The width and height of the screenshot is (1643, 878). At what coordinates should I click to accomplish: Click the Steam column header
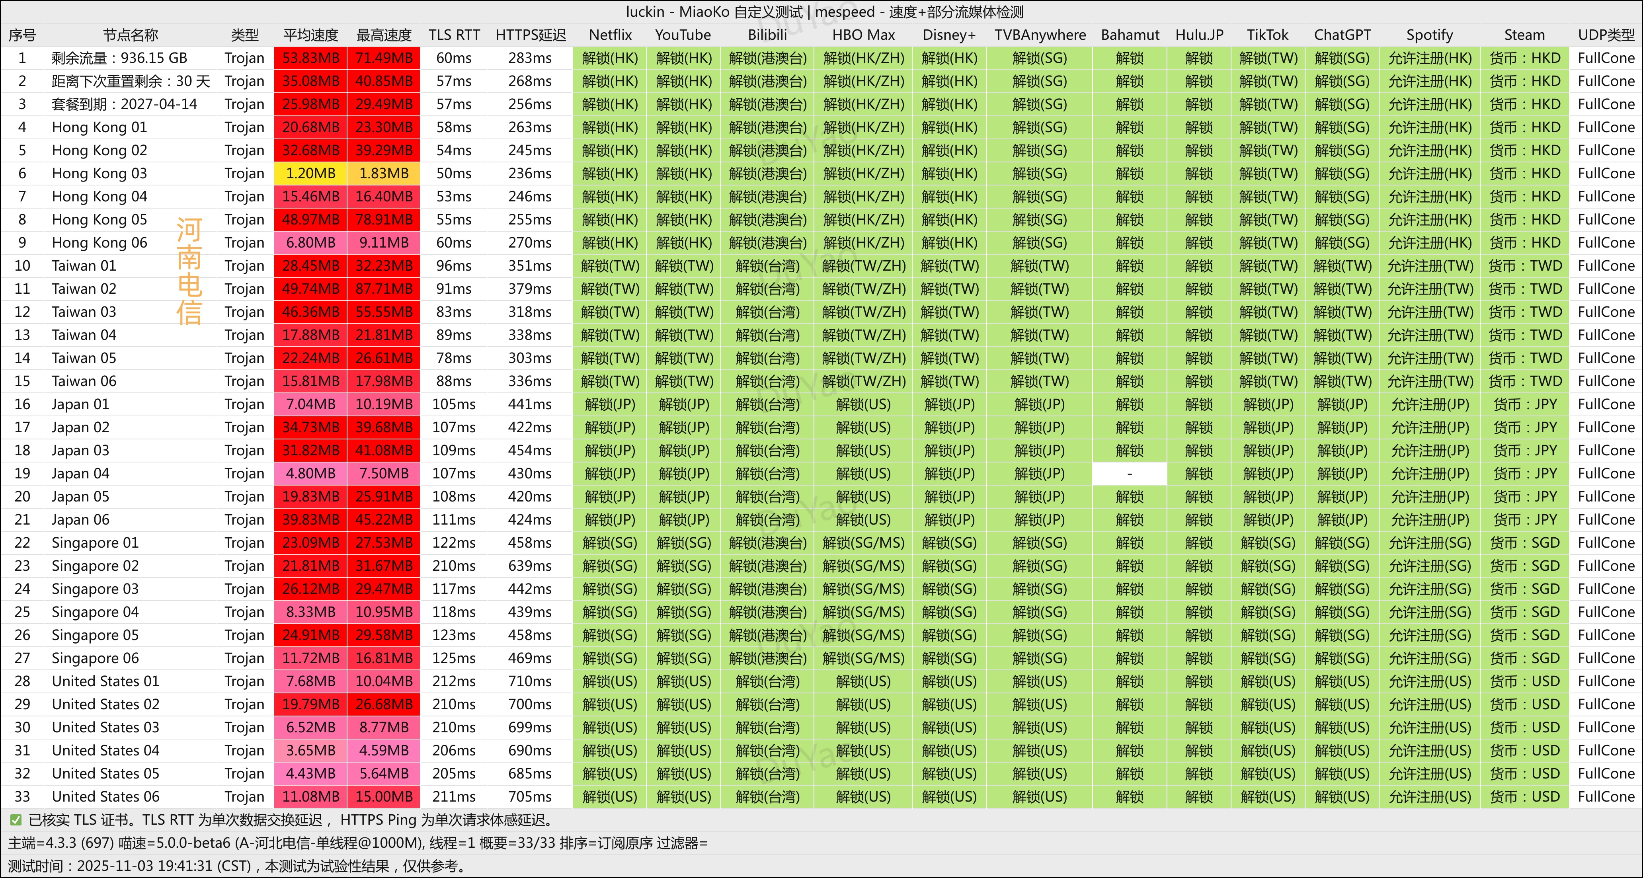click(x=1524, y=35)
